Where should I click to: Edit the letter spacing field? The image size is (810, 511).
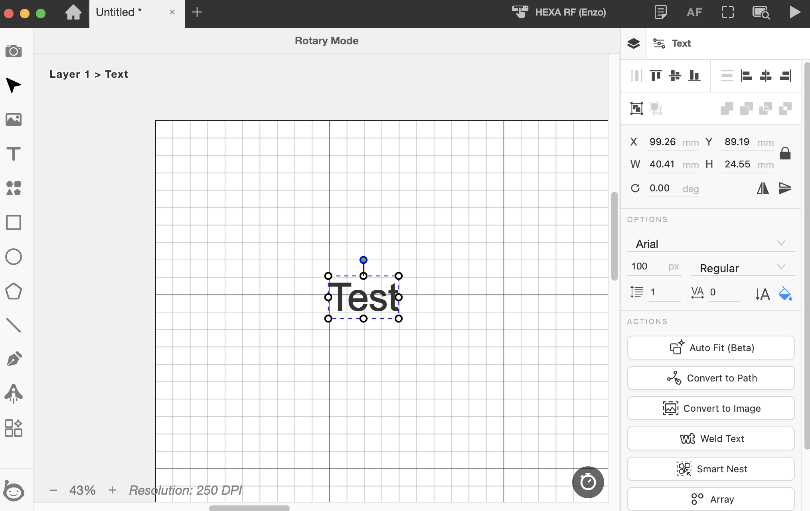[724, 292]
